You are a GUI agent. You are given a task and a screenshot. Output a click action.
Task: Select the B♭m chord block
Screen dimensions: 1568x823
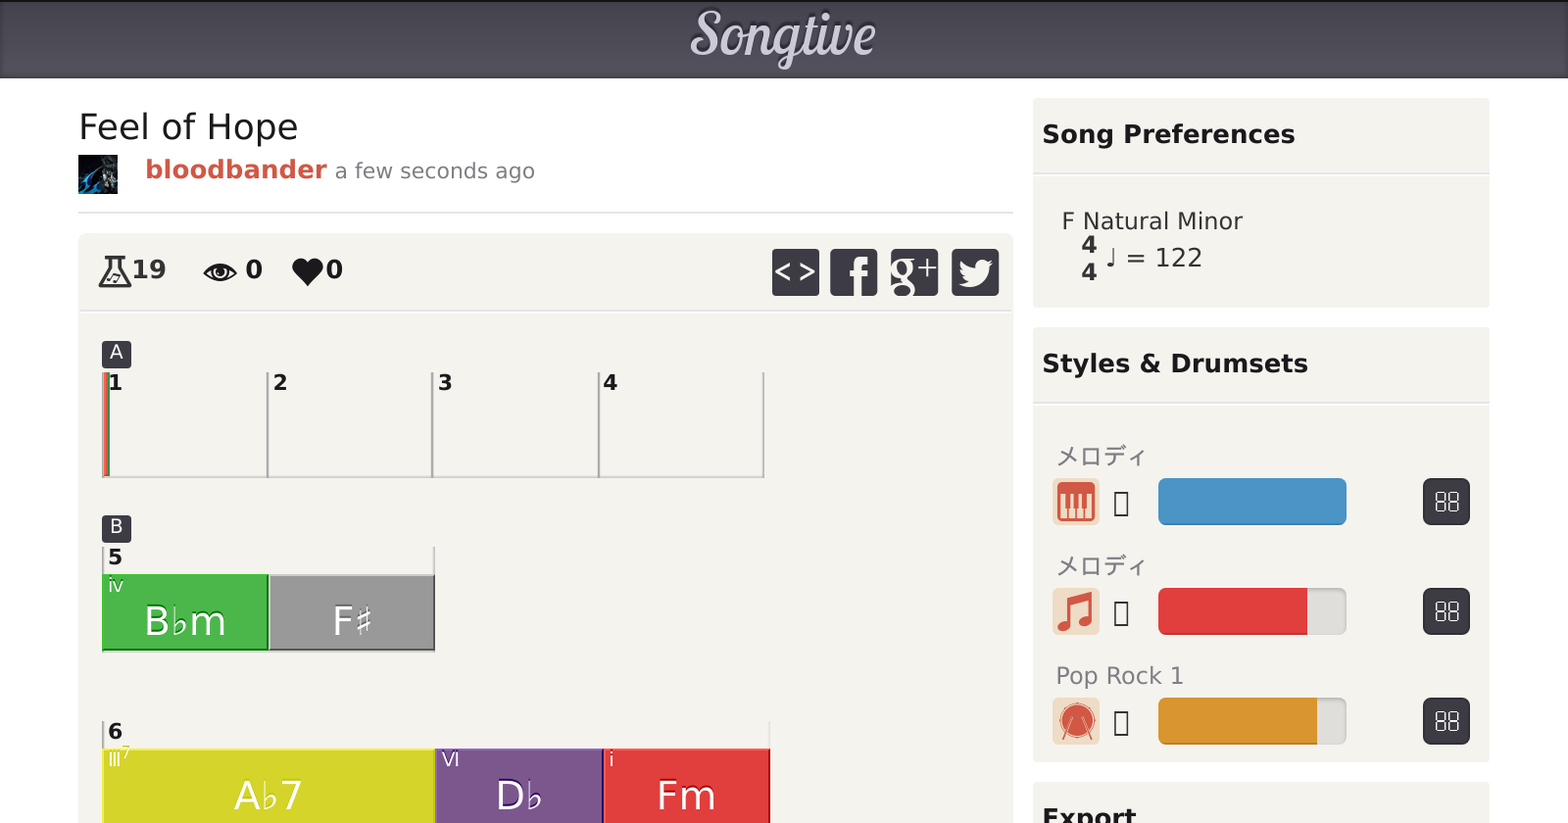pos(185,613)
